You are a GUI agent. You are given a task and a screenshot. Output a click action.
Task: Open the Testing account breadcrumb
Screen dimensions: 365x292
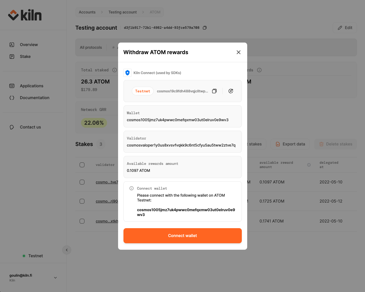pos(122,12)
